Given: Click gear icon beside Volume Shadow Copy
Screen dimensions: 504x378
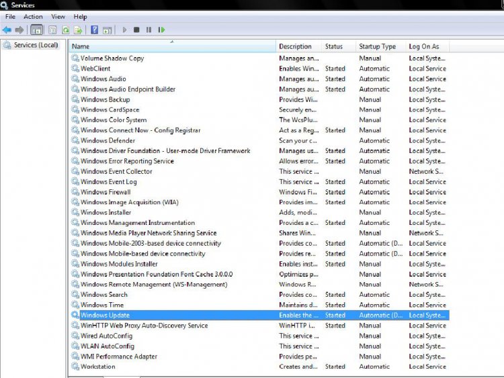Looking at the screenshot, I should pos(75,58).
